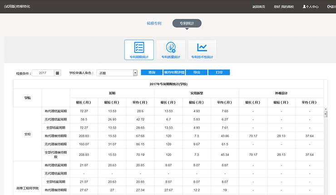Click the calendar icon beside year 2017
The image size is (336, 195).
[57, 73]
